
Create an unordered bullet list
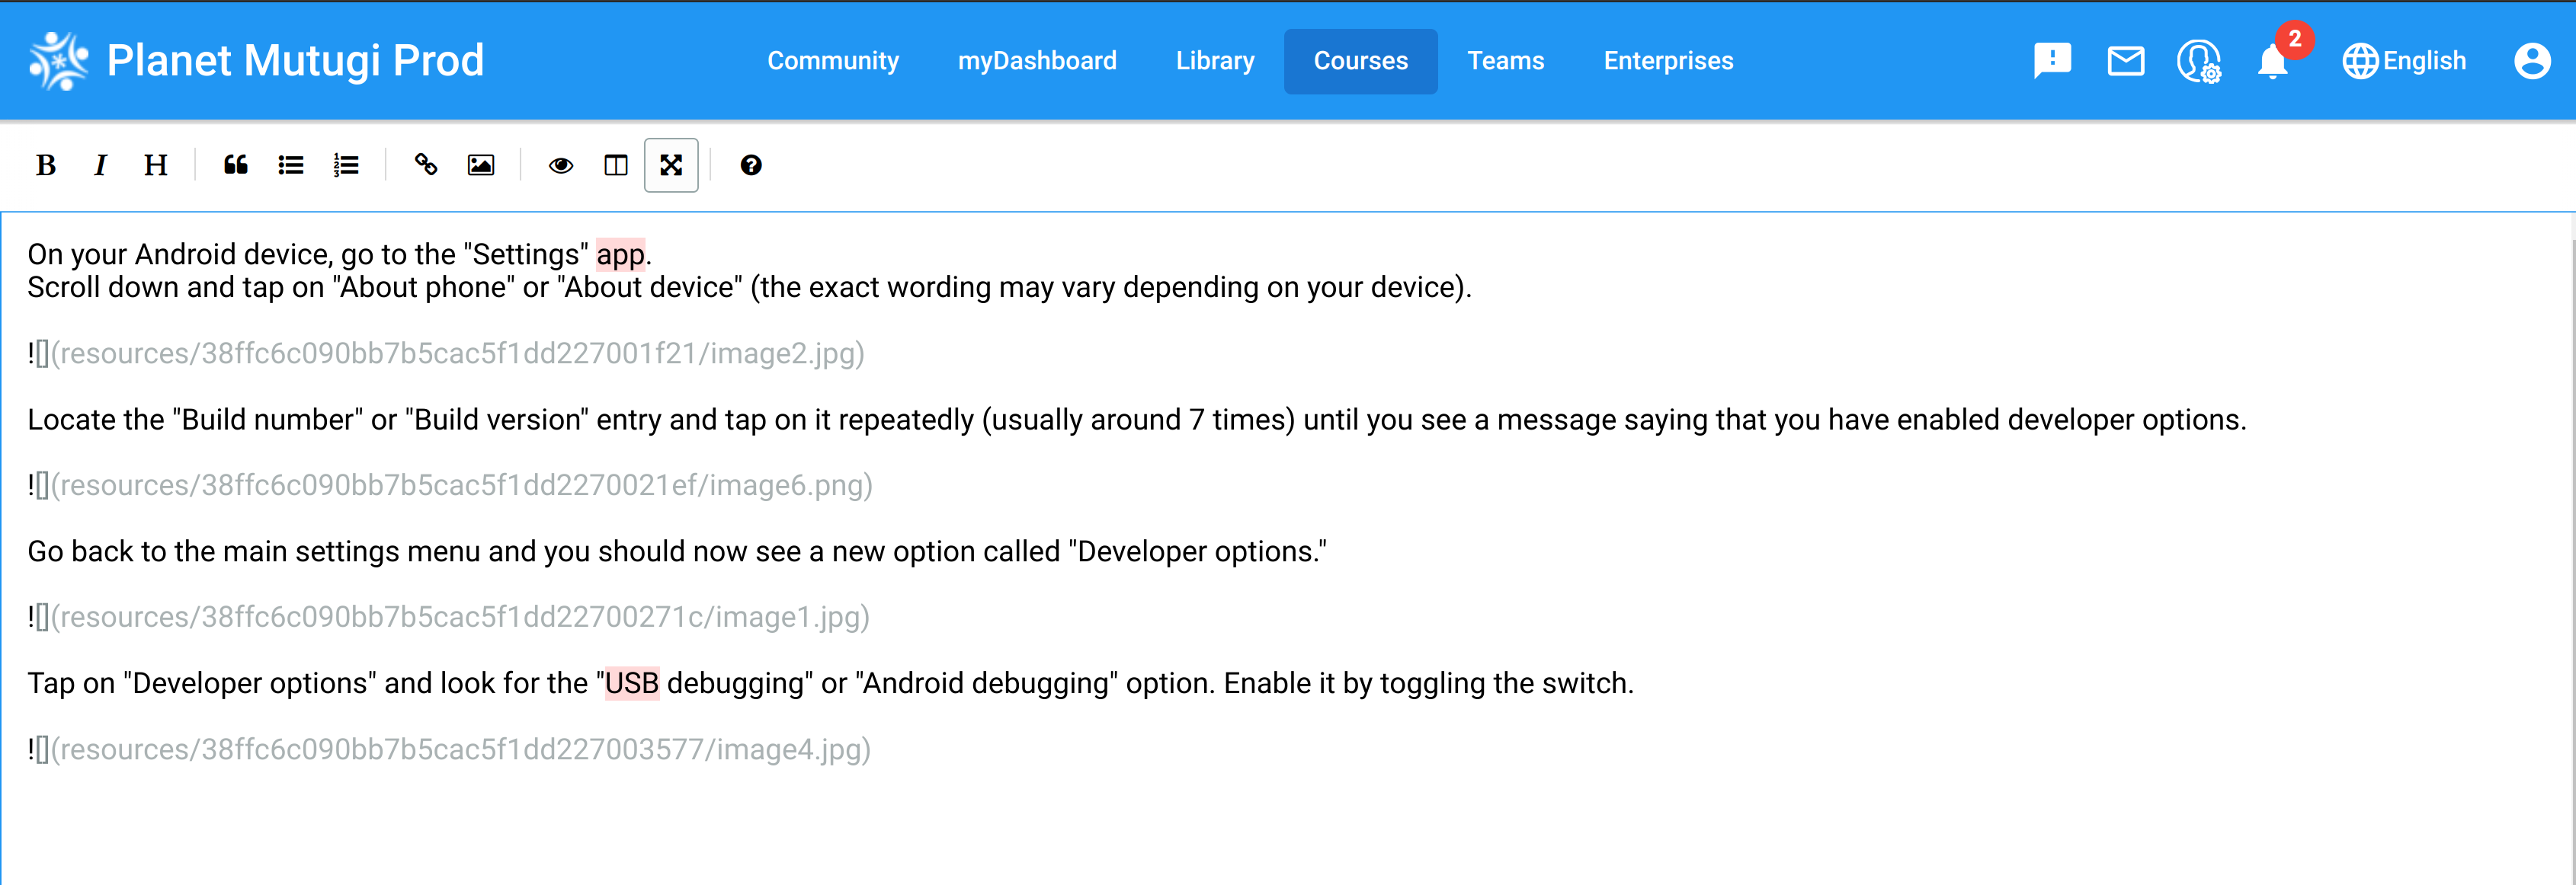(290, 165)
